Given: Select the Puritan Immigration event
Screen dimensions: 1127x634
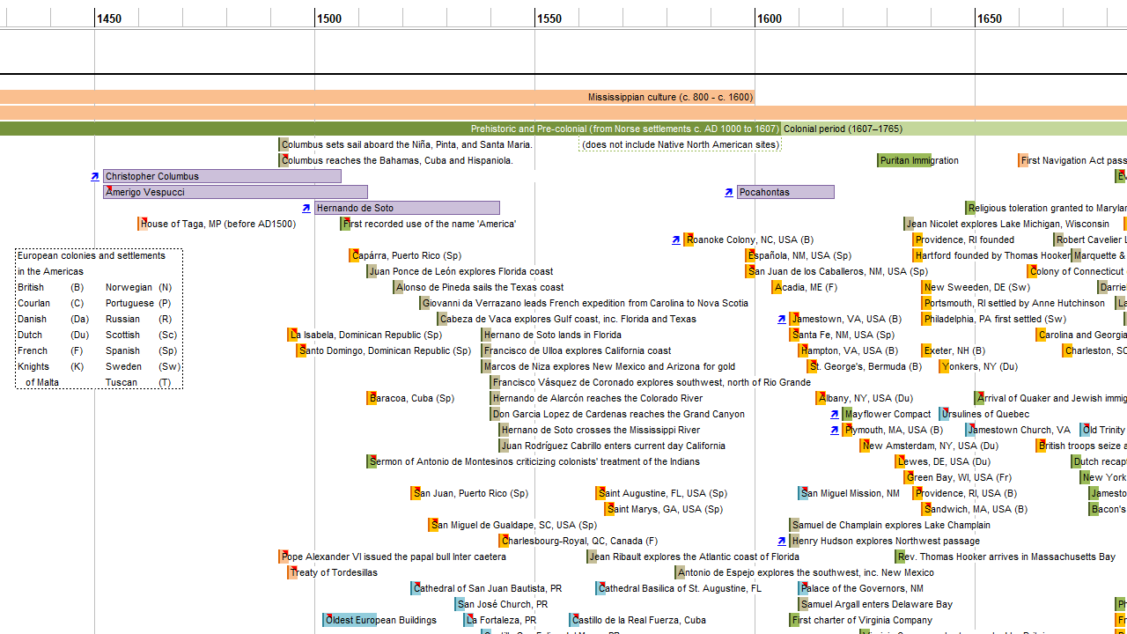Looking at the screenshot, I should pyautogui.click(x=918, y=160).
